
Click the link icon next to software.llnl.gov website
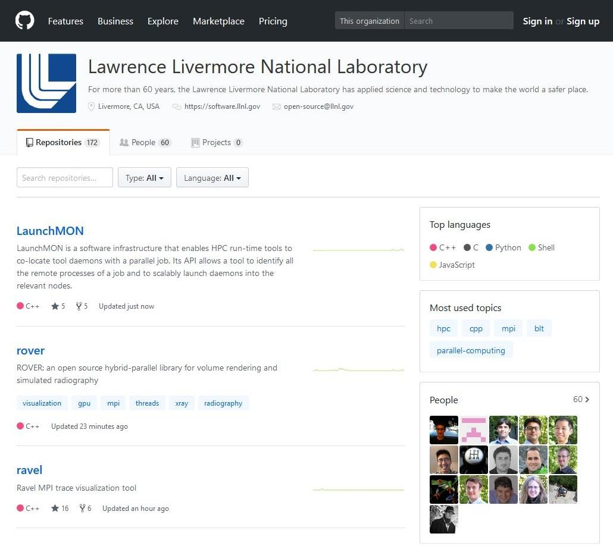[x=177, y=106]
